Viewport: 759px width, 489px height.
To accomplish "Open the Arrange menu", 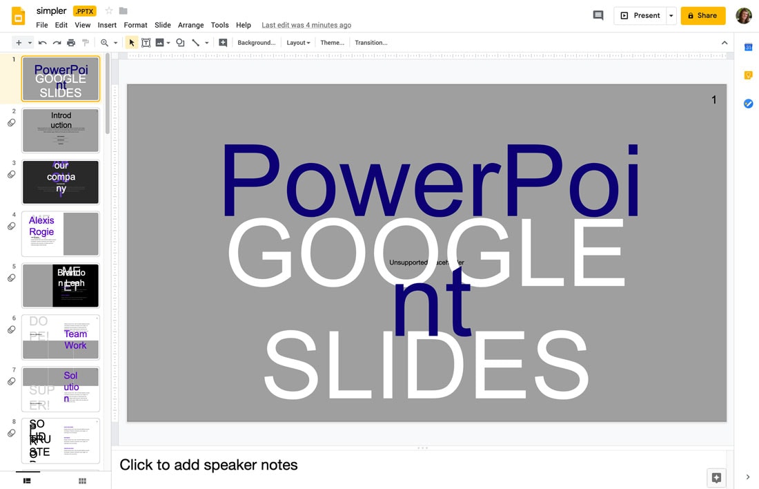I will tap(190, 25).
